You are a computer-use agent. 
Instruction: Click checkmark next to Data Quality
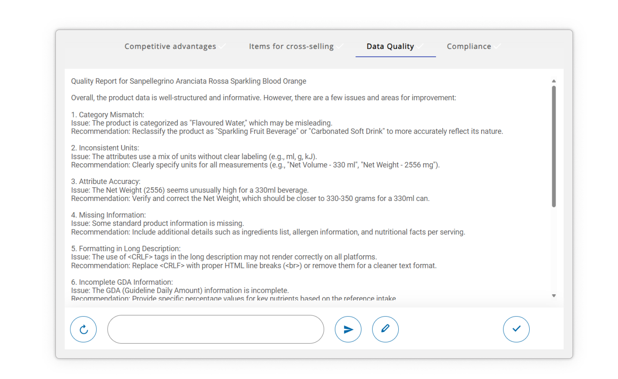point(419,46)
